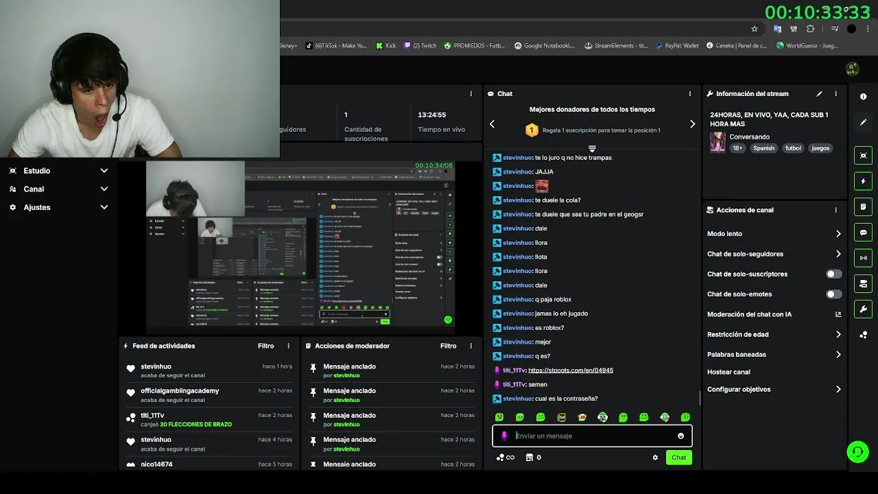Open WorldGuessr bookmark
The height and width of the screenshot is (494, 878).
[x=807, y=46]
